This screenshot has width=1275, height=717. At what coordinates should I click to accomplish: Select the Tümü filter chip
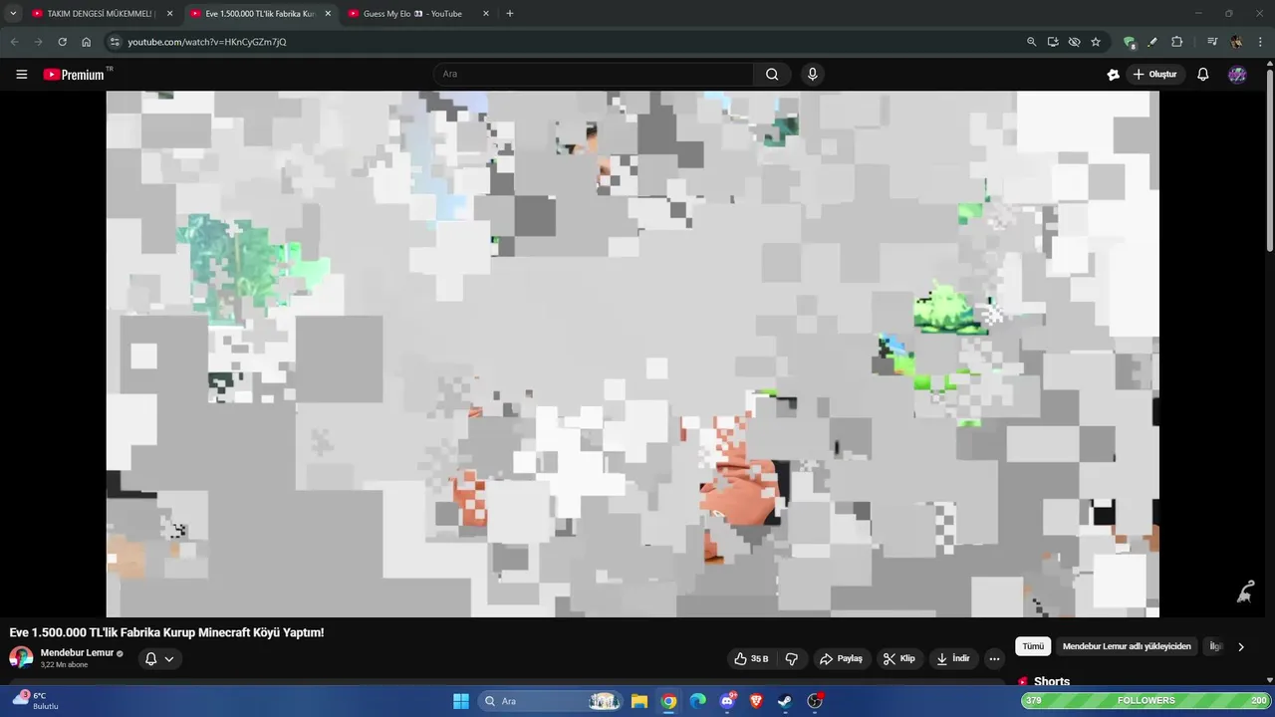point(1033,646)
